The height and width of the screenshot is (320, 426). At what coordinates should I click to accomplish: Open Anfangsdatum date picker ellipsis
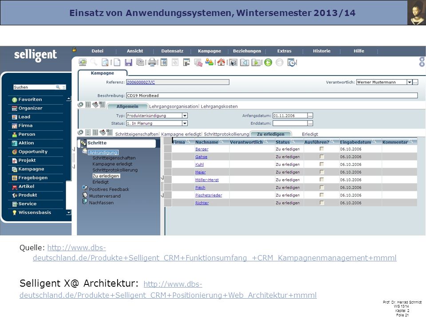pyautogui.click(x=310, y=116)
